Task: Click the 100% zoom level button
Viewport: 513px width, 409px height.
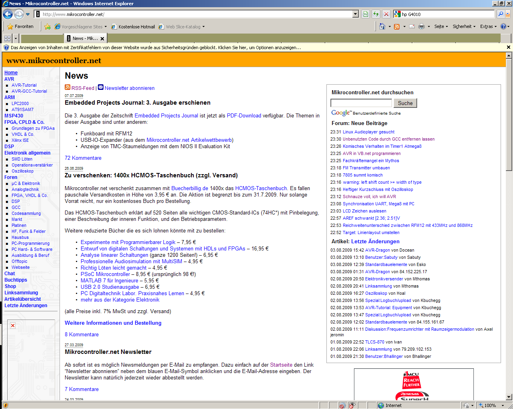Action: click(487, 405)
